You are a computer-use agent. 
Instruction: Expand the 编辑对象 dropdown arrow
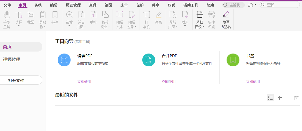click(135, 27)
